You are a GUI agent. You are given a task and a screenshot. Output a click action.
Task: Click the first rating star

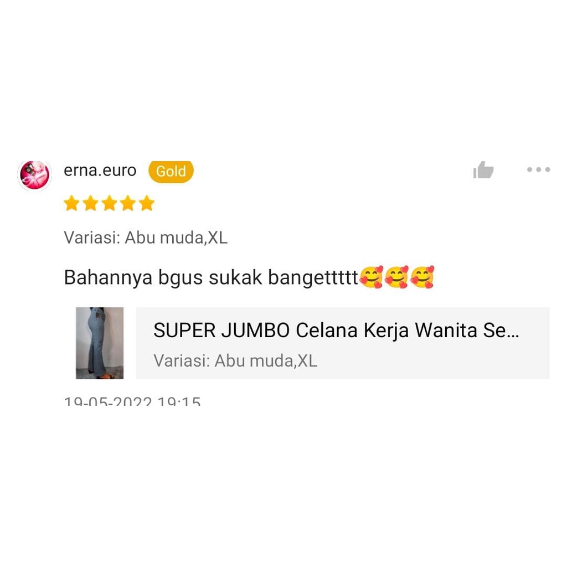pyautogui.click(x=71, y=203)
